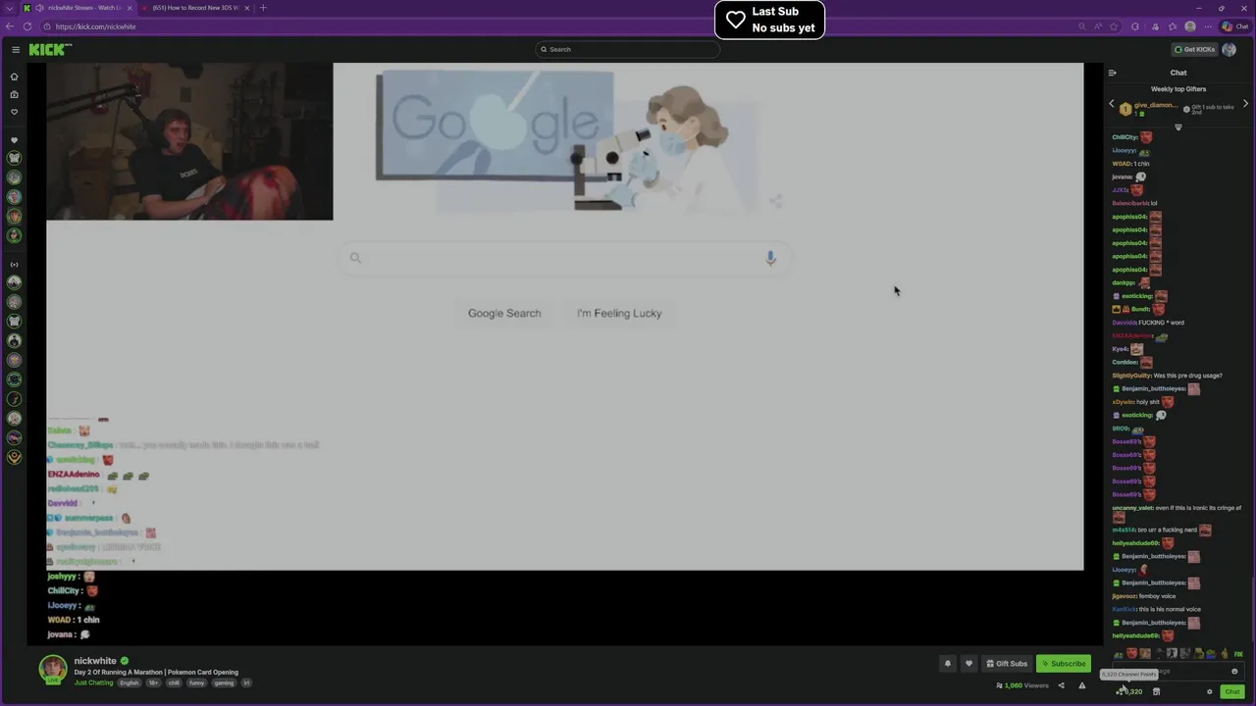Switch to nickwhite Stream browser tab

point(77,8)
